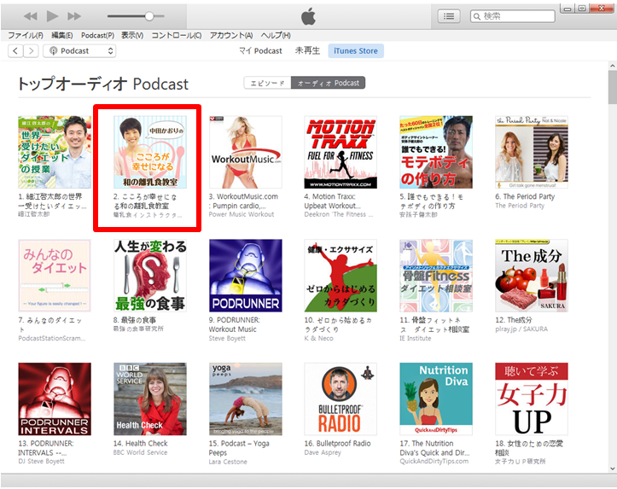Click author text Power Music Workout
Viewport: 617px width, 489px height.
[242, 214]
